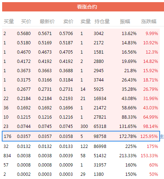
Task: Click the 21.8% amplitude value
Action: pos(130,71)
